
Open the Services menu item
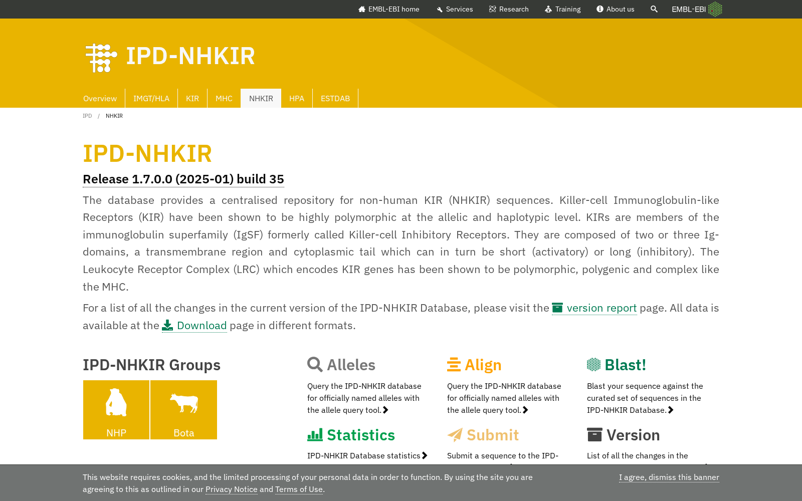click(455, 9)
